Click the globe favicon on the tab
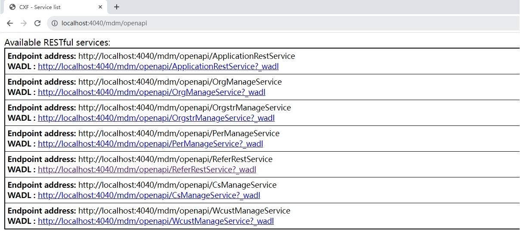 [x=12, y=7]
